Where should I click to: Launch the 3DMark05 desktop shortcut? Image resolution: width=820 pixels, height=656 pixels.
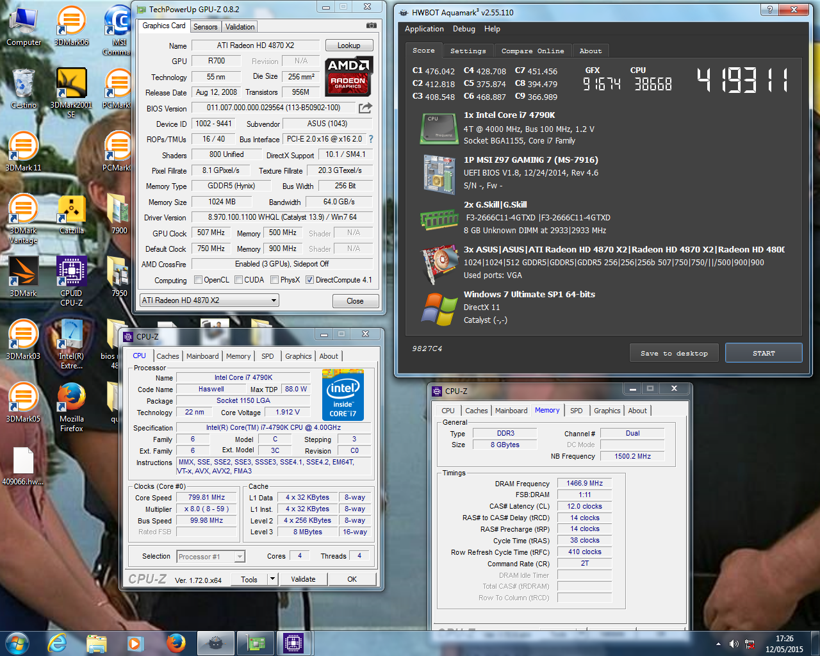[24, 403]
